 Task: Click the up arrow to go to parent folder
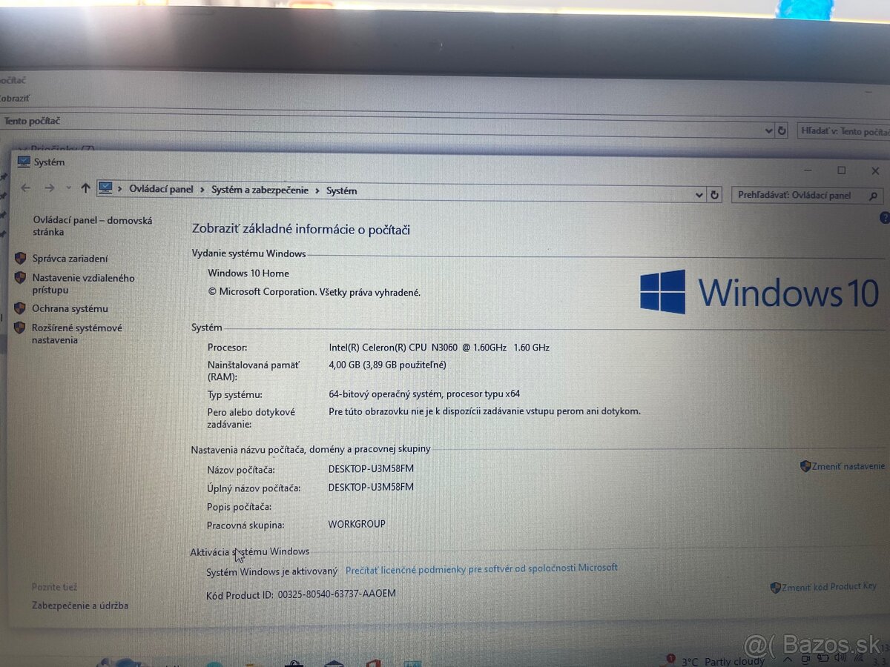click(x=85, y=188)
